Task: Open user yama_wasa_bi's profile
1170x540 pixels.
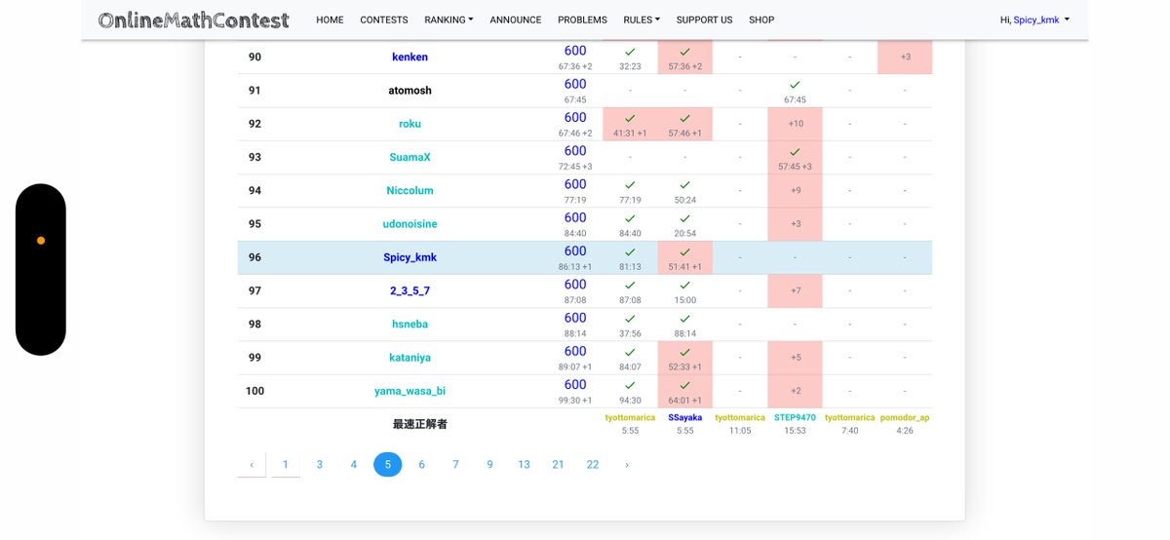Action: 409,391
